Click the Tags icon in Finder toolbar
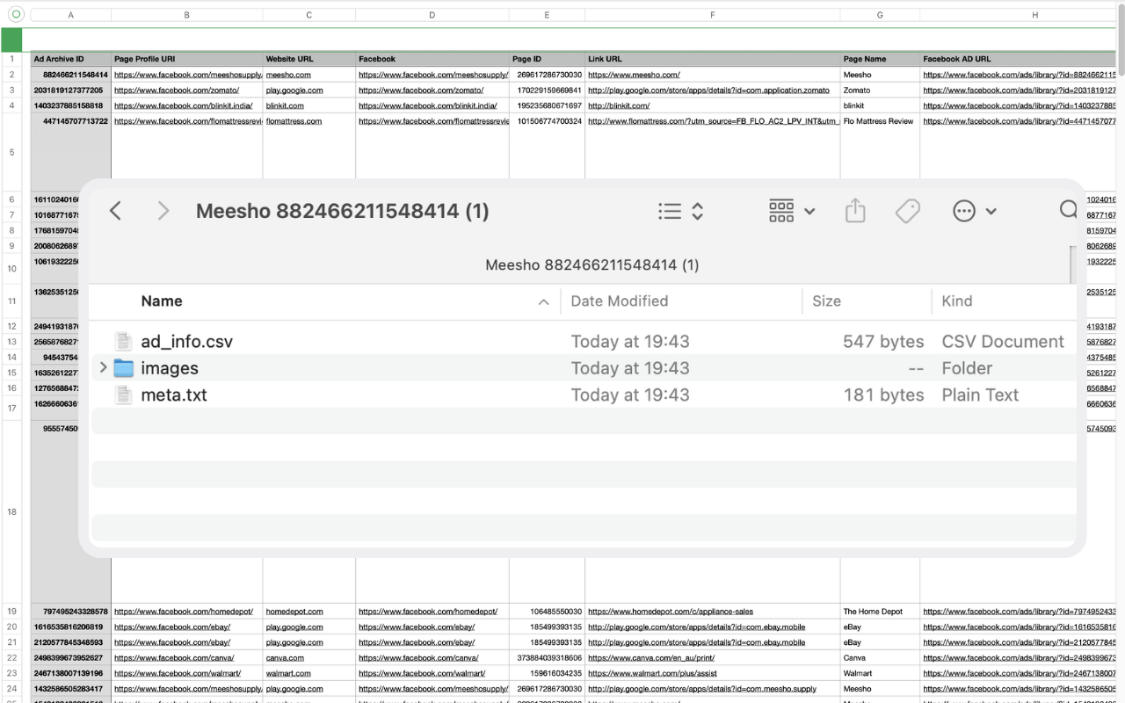This screenshot has width=1125, height=703. click(x=907, y=211)
